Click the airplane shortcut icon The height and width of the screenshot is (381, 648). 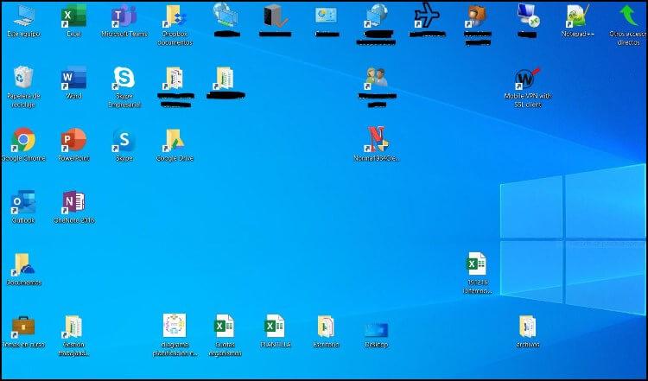[x=427, y=16]
